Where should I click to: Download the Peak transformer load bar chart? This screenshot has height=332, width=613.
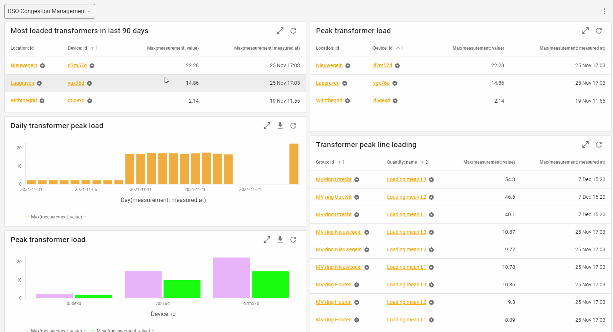[x=280, y=240]
